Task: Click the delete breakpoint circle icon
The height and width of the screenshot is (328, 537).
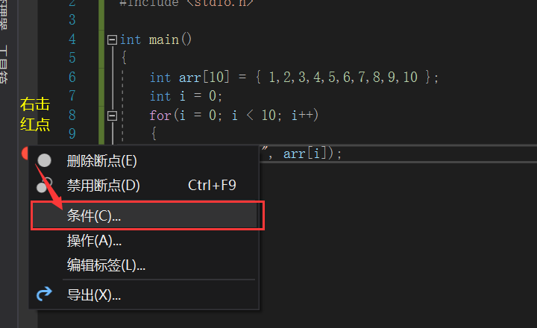Action: pyautogui.click(x=44, y=160)
